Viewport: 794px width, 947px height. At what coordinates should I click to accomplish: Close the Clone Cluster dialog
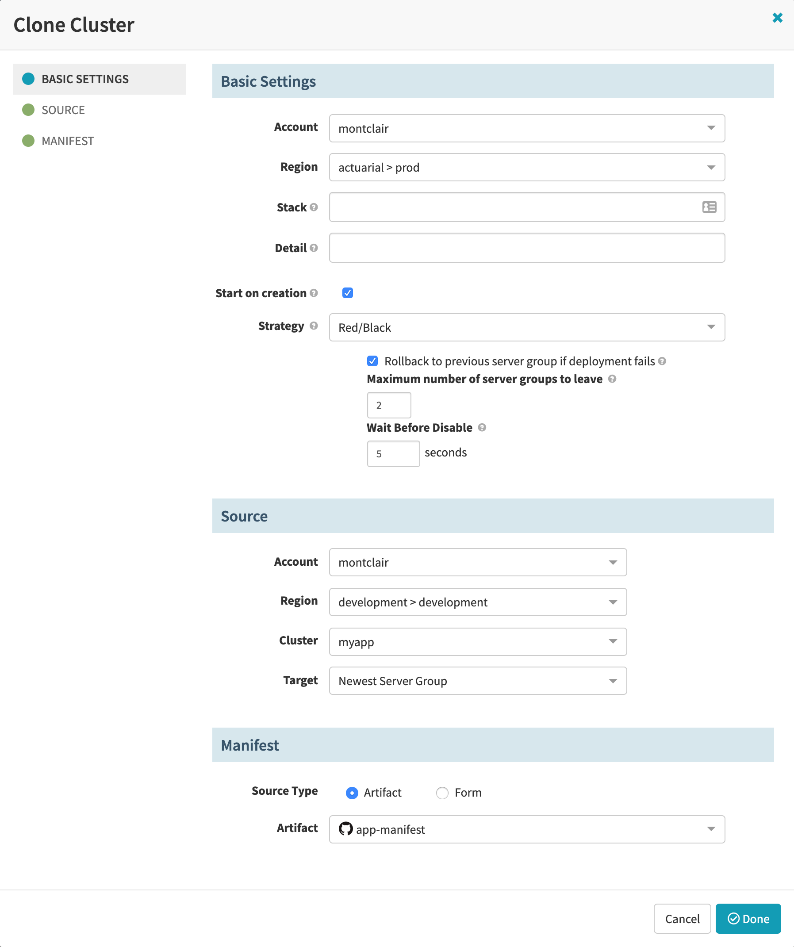777,18
